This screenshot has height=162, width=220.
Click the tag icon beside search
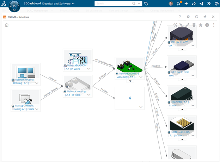146,4
